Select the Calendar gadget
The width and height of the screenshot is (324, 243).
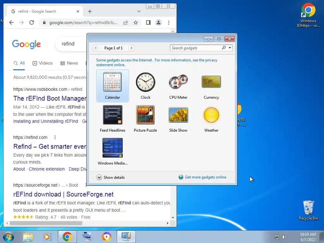pyautogui.click(x=112, y=85)
